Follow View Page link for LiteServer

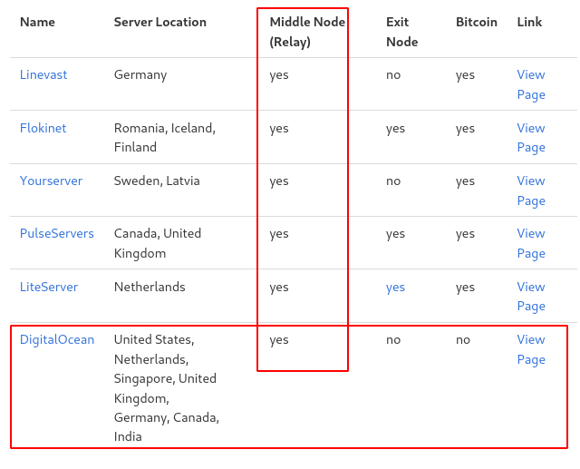click(530, 296)
